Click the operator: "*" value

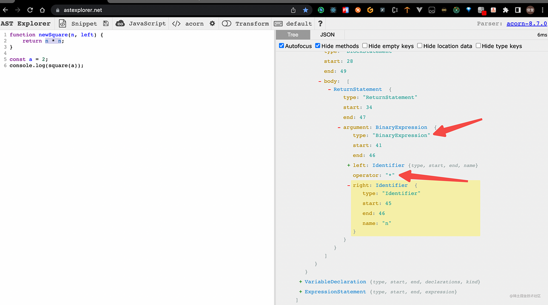point(390,175)
